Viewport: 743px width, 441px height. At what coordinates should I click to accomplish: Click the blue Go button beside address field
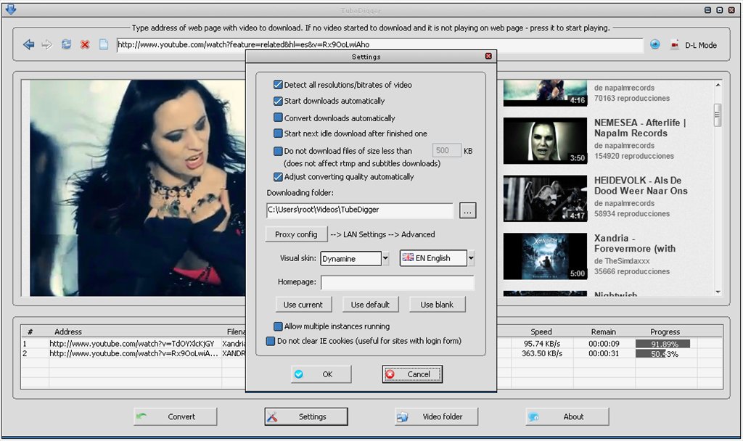655,44
